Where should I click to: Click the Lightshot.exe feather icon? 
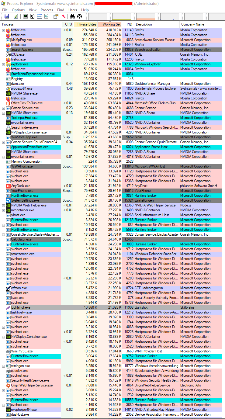click(8, 307)
